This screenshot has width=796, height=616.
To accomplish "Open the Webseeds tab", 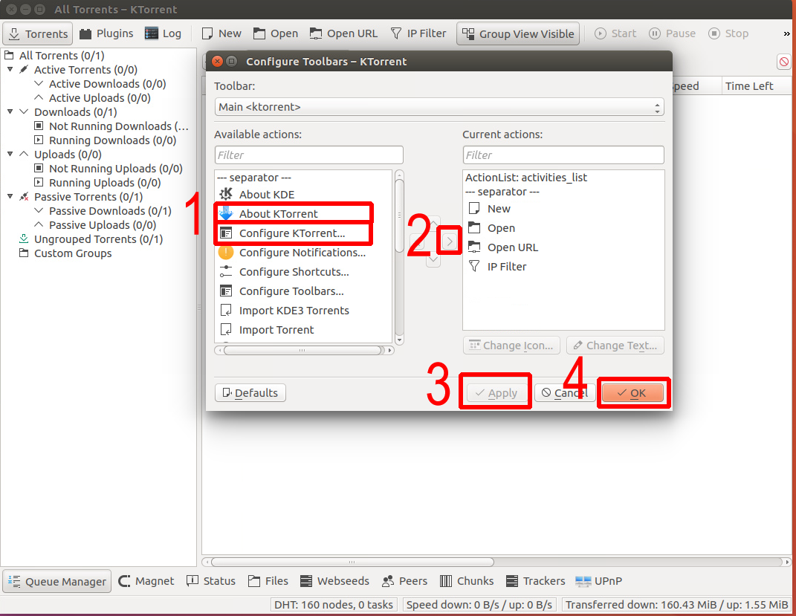I will (x=334, y=581).
